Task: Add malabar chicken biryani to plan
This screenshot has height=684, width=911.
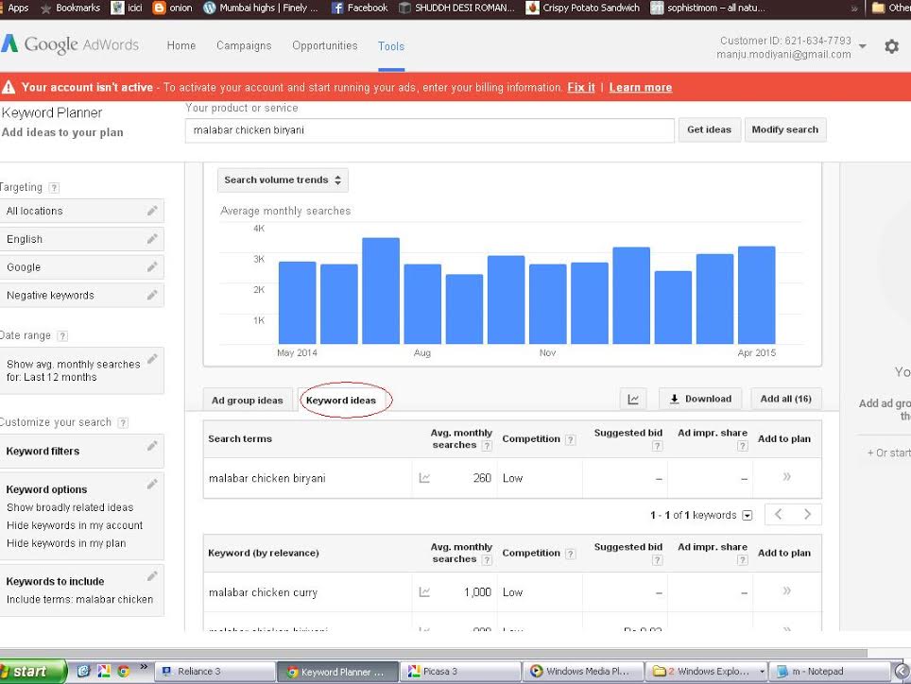Action: (x=786, y=477)
